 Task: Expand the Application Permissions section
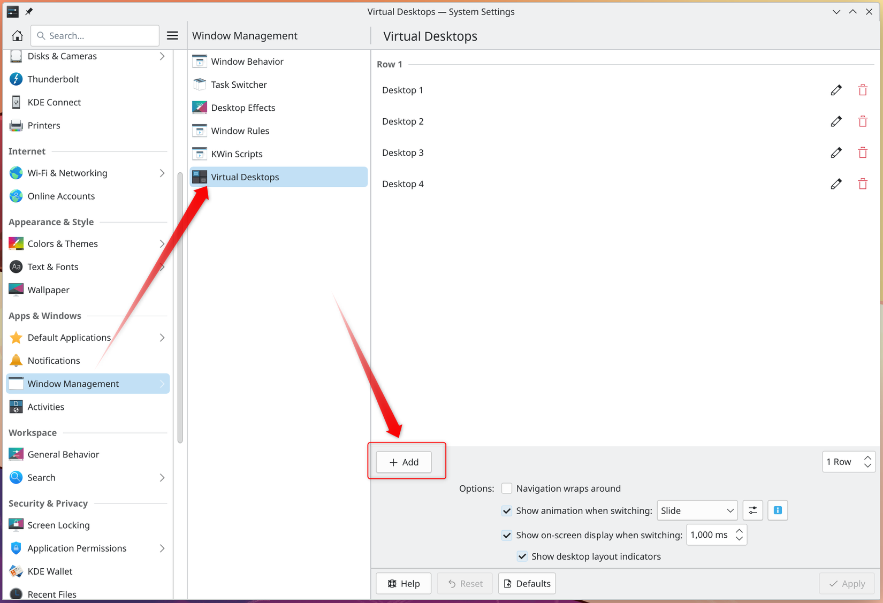[162, 548]
